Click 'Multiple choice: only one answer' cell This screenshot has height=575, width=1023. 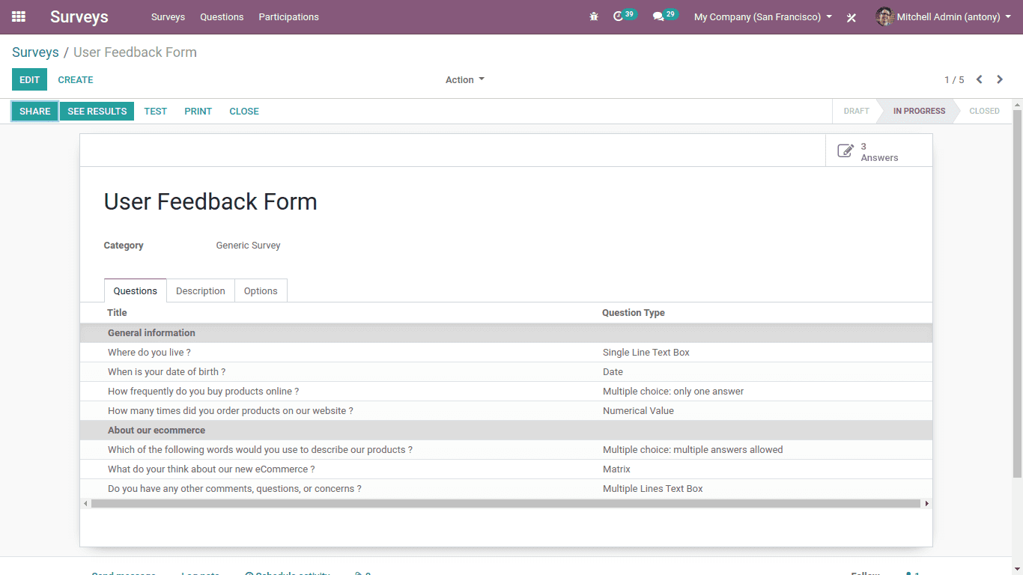coord(673,391)
